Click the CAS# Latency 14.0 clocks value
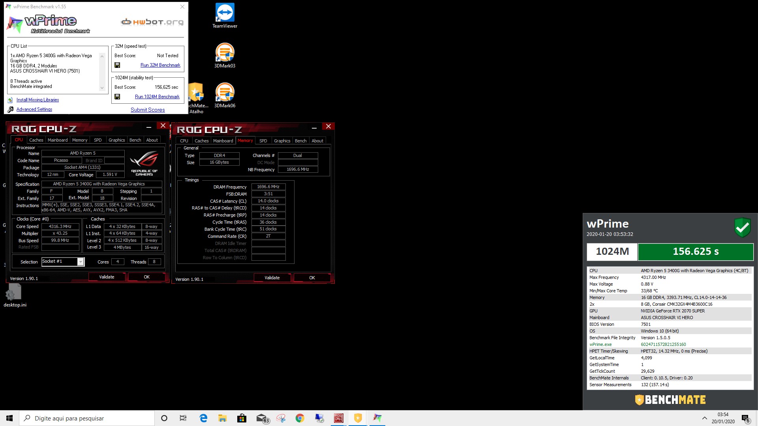 pyautogui.click(x=268, y=201)
